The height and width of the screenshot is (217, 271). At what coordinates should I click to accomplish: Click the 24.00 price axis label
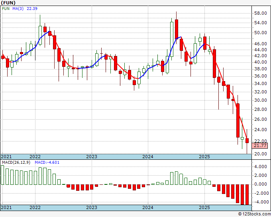pos(261,130)
